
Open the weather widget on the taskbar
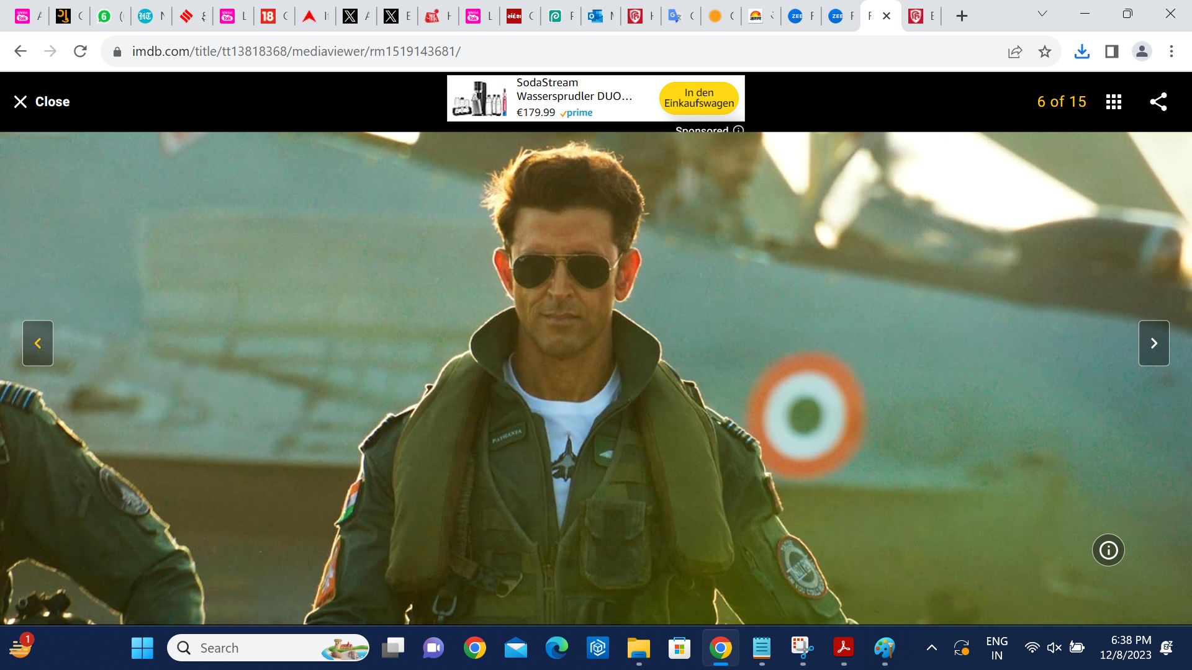coord(20,647)
